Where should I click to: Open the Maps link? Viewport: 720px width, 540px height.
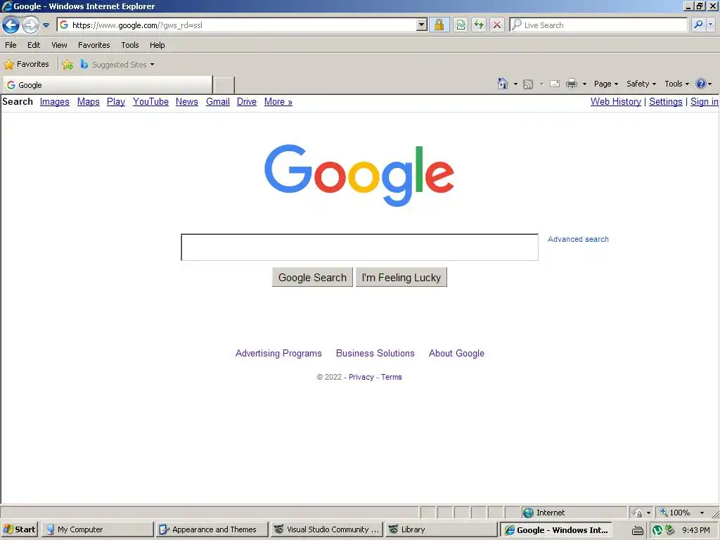pyautogui.click(x=88, y=101)
